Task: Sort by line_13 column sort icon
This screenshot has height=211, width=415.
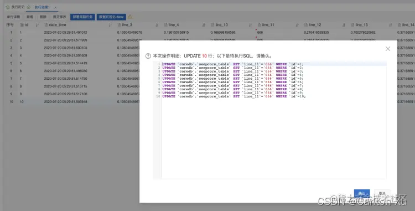Action: click(x=391, y=25)
